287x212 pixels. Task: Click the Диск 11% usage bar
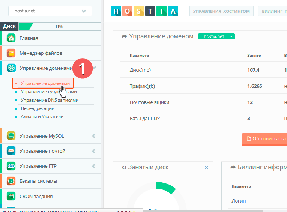[50, 26]
